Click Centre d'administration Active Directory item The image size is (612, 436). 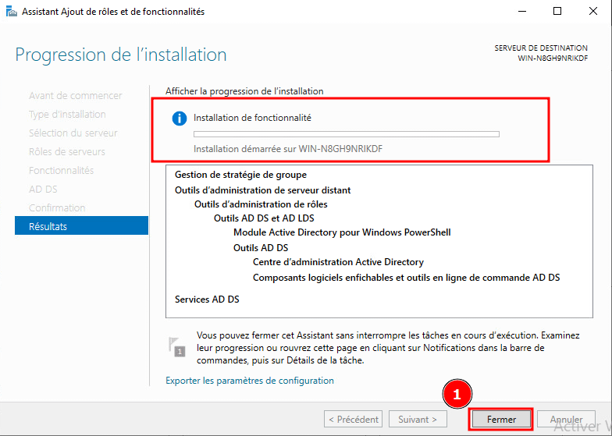coord(338,262)
